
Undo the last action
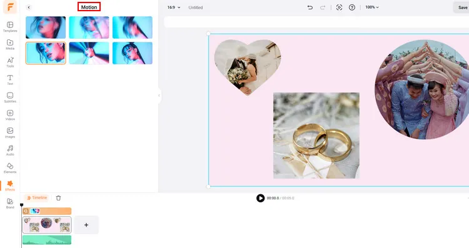(310, 7)
